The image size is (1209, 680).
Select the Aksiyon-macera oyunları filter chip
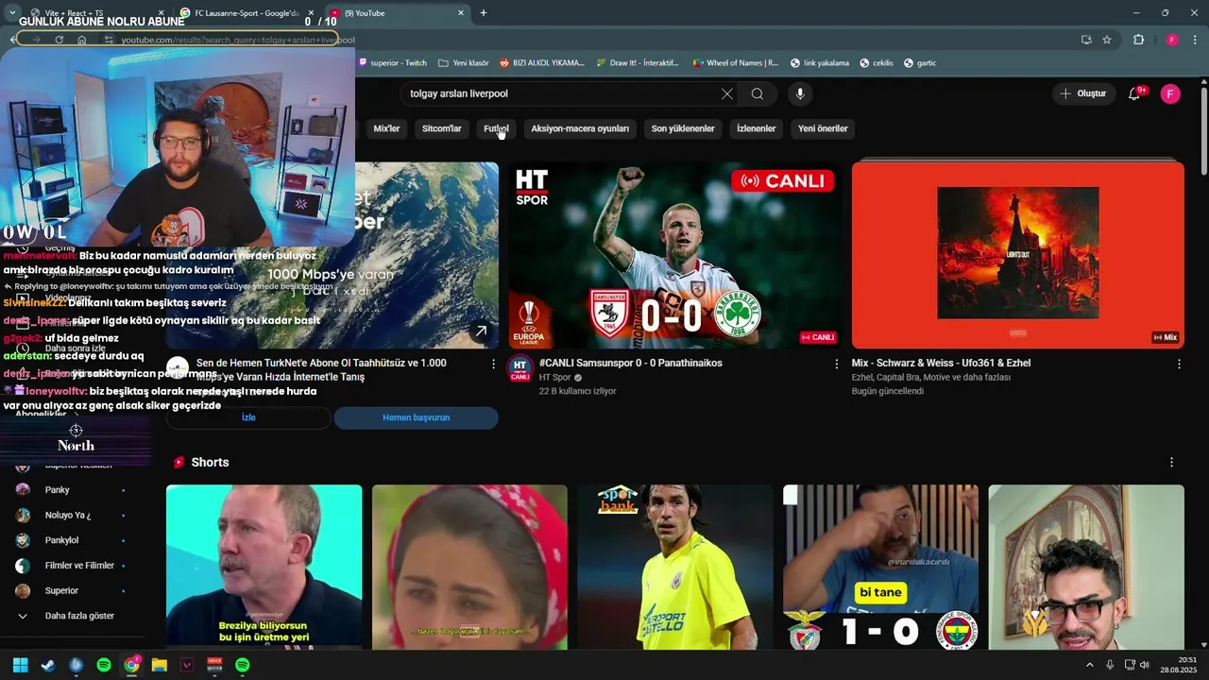tap(580, 128)
